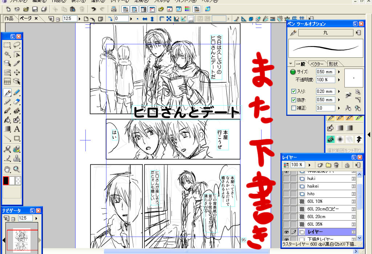Switch to the ページ tab
372x254 pixels.
pos(26,18)
